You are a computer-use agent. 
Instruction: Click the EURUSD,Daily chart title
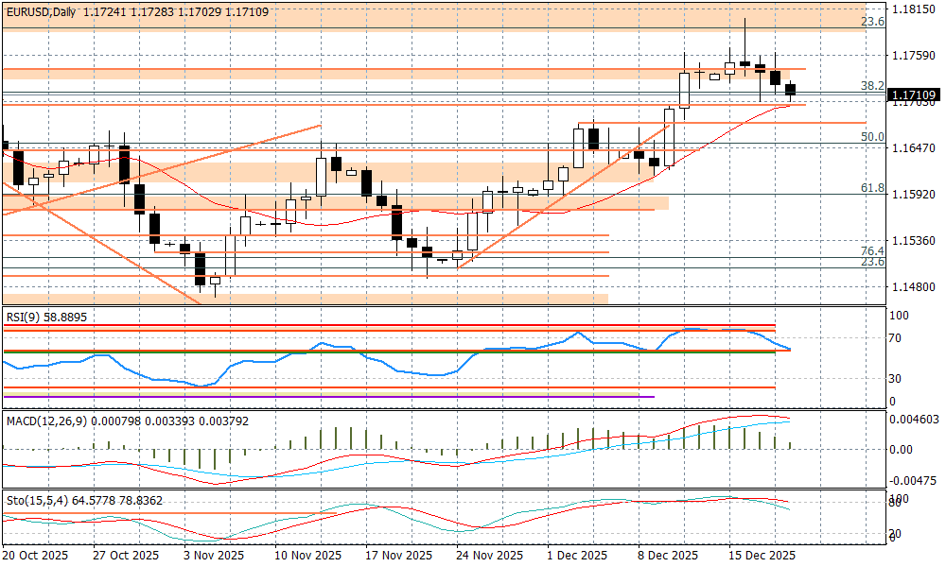[x=40, y=10]
